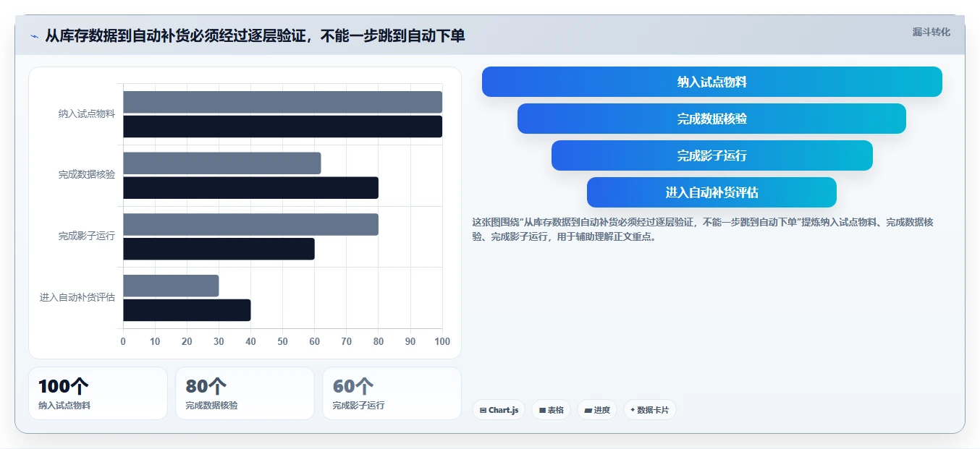Click the x-axis tick label 80
Viewport: 980px width, 449px height.
point(378,341)
